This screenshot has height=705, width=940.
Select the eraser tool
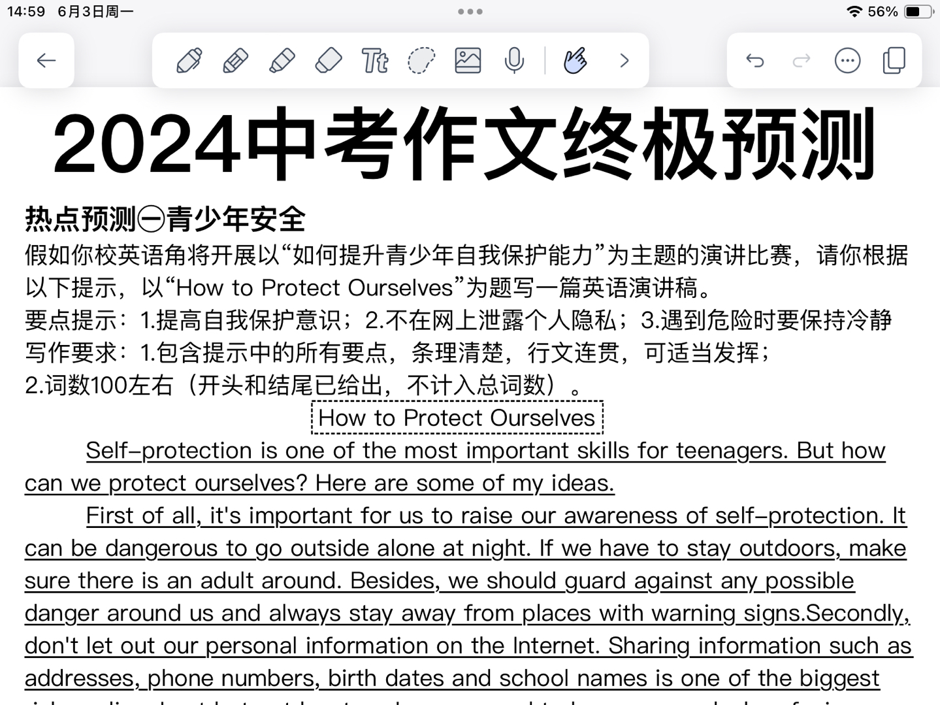[329, 61]
